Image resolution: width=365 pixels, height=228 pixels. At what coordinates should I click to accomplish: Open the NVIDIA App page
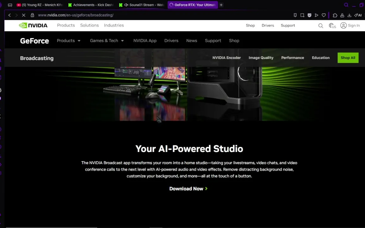click(145, 41)
